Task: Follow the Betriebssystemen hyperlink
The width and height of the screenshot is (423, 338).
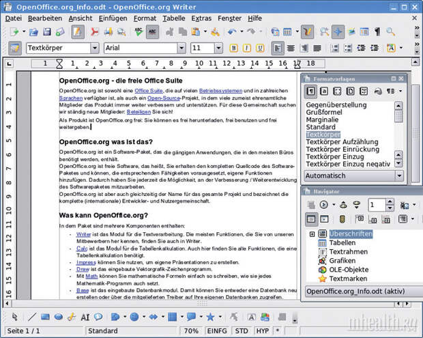Action: pyautogui.click(x=220, y=91)
